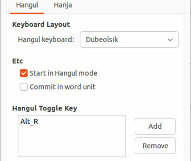Click the Hangul Toggle Key heading
The width and height of the screenshot is (191, 161).
coord(45,108)
